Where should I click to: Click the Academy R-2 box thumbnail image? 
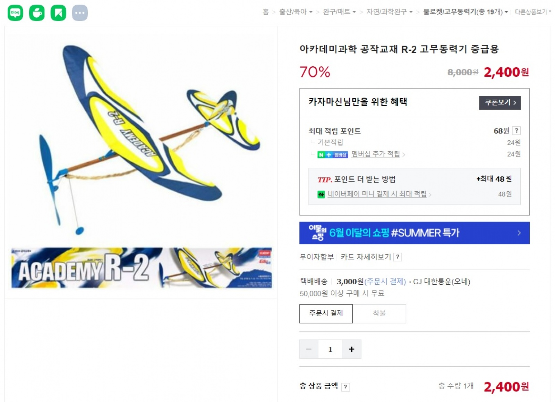click(x=142, y=268)
